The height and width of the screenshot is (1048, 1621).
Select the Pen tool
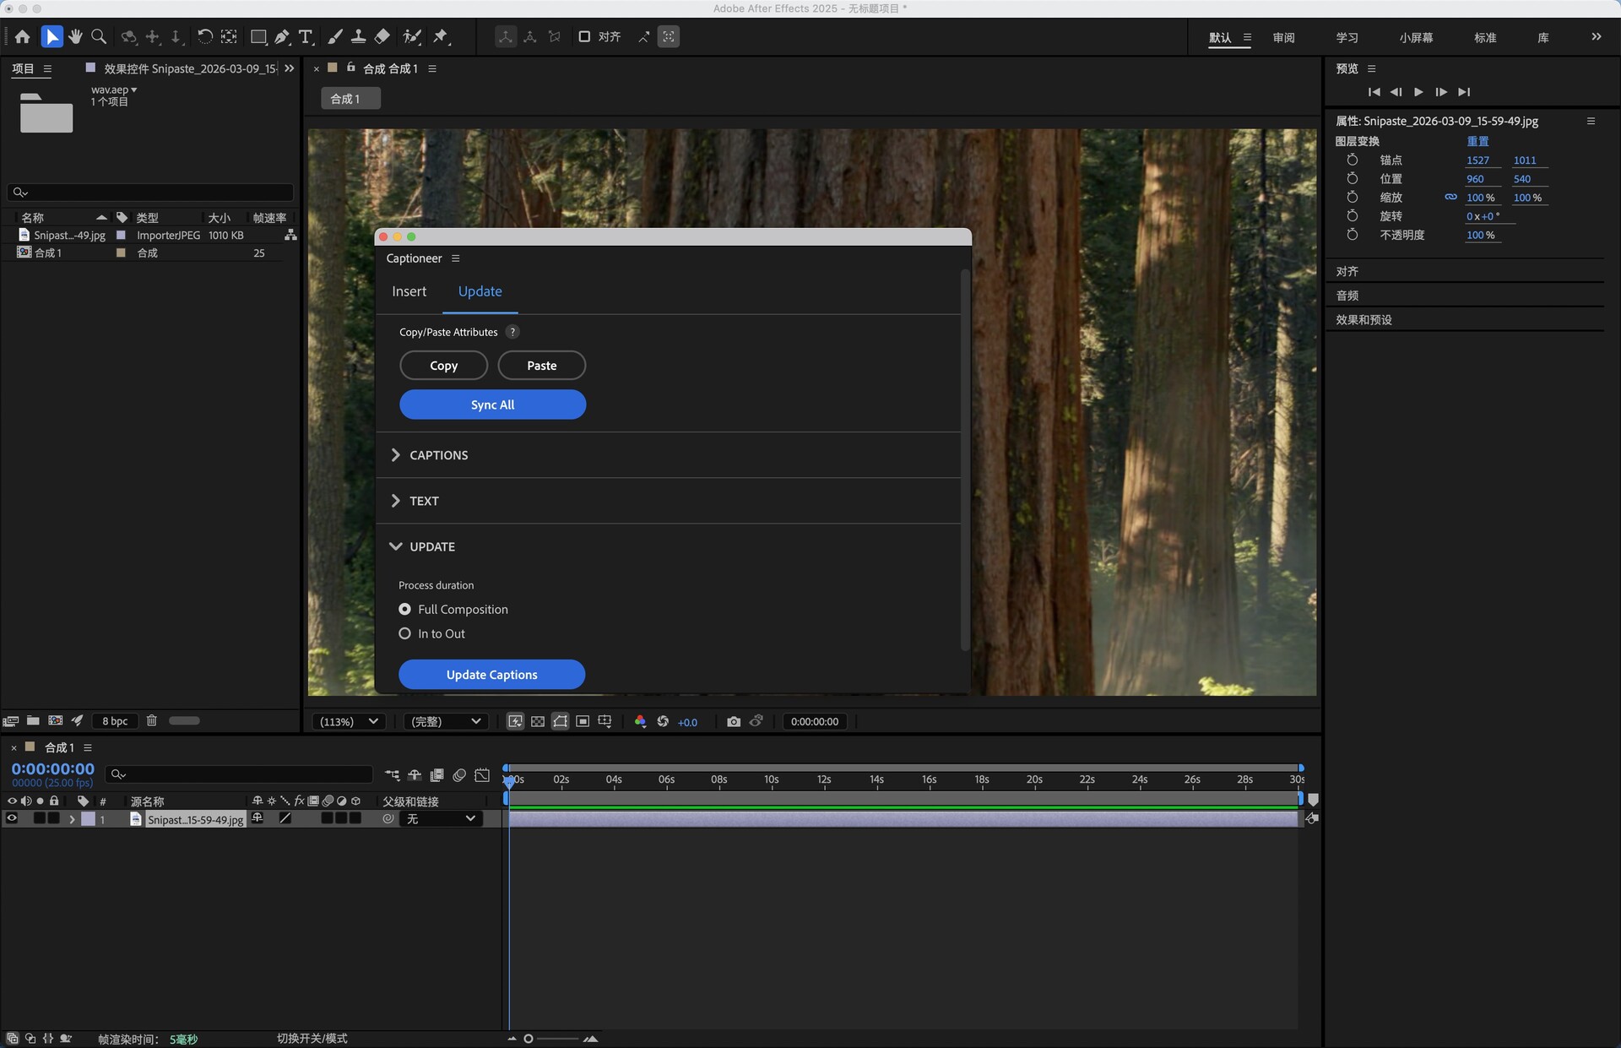pos(282,36)
